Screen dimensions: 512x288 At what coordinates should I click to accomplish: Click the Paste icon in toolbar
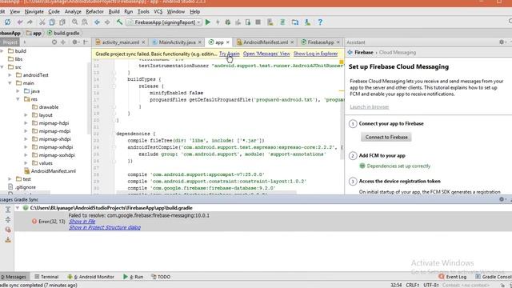62,22
